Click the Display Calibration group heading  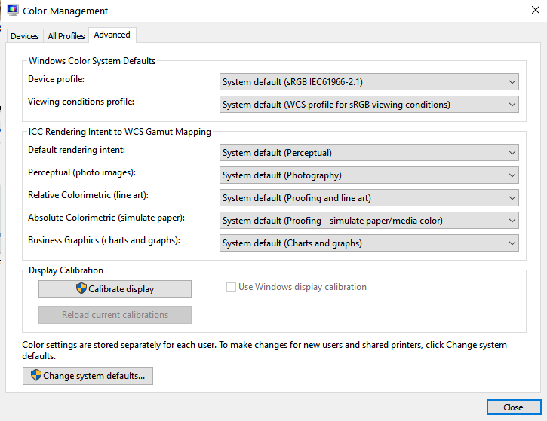[66, 270]
